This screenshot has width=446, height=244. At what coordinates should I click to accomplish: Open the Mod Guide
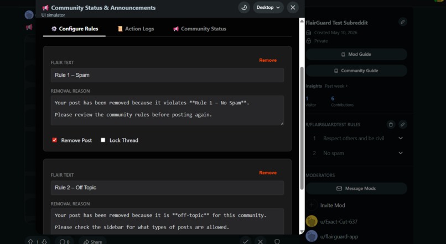coord(356,54)
